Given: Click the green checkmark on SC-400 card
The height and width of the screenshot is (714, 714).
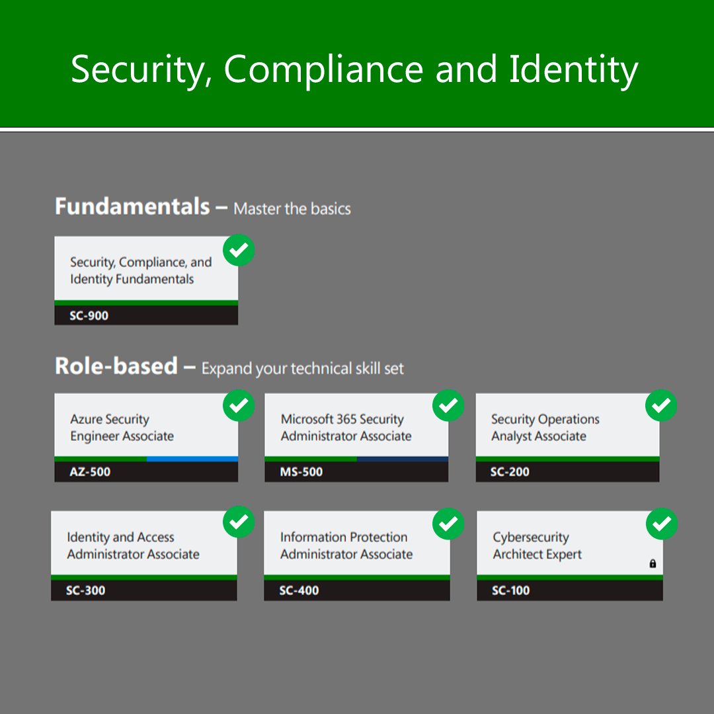Looking at the screenshot, I should (x=448, y=524).
